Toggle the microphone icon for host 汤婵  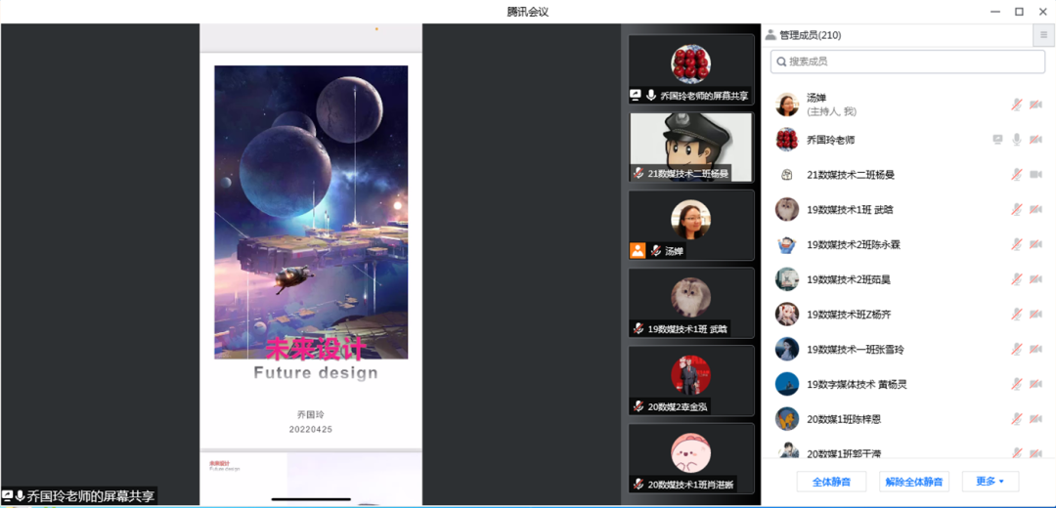[x=1017, y=106]
